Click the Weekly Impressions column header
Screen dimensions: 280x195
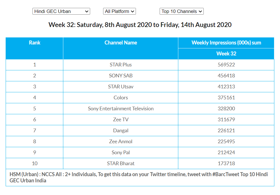pos(226,43)
